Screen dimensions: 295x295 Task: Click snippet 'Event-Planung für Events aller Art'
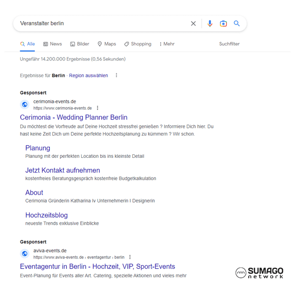point(103,276)
